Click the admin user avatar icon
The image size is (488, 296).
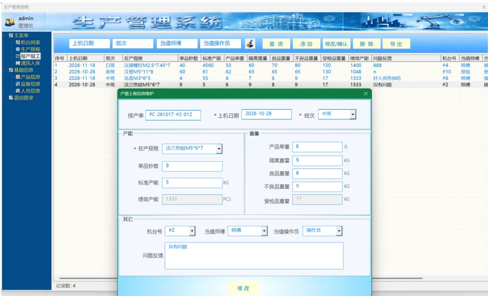tap(10, 22)
